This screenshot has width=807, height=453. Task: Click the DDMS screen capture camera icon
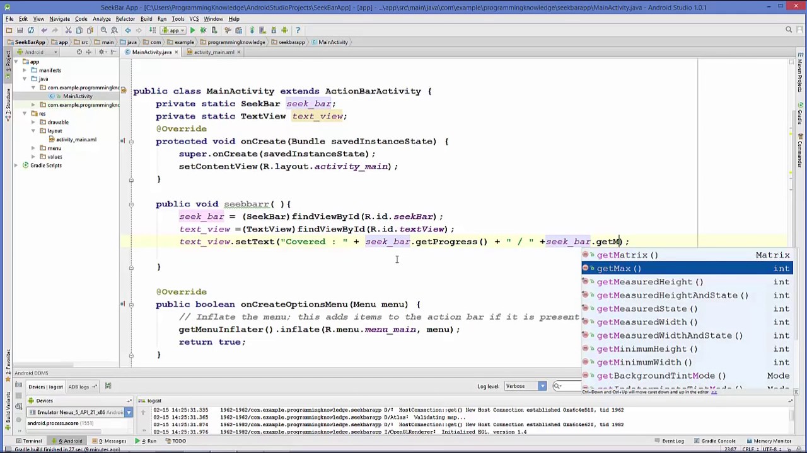(18, 384)
